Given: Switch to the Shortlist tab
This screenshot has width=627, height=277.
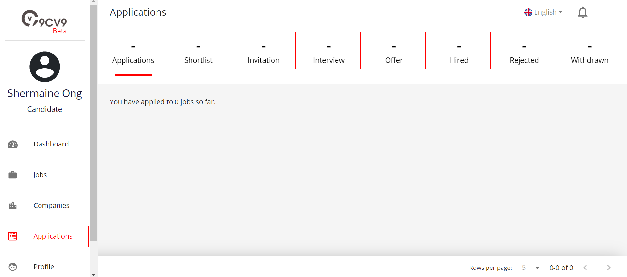Looking at the screenshot, I should coord(198,60).
